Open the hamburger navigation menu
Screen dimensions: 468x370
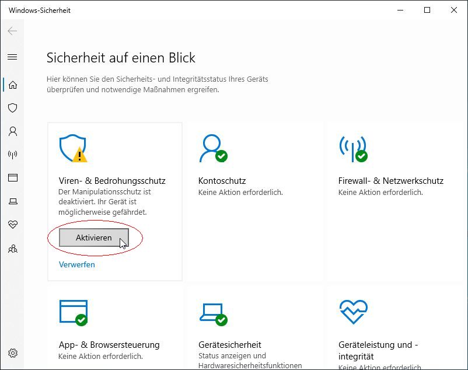tap(12, 57)
